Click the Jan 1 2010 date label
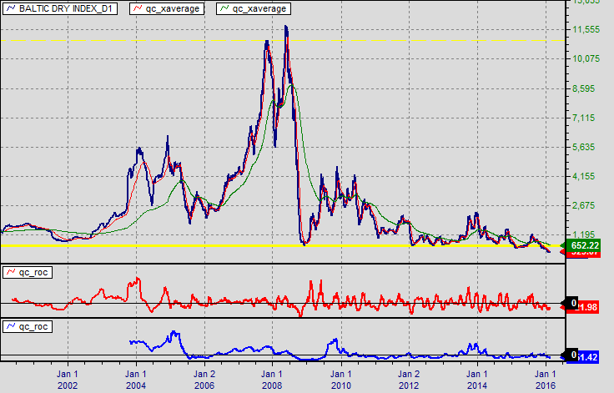 pyautogui.click(x=340, y=380)
